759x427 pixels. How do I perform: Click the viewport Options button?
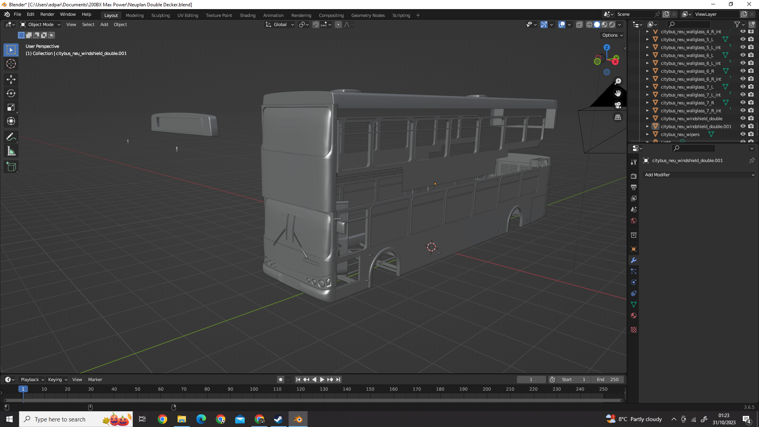(x=612, y=35)
